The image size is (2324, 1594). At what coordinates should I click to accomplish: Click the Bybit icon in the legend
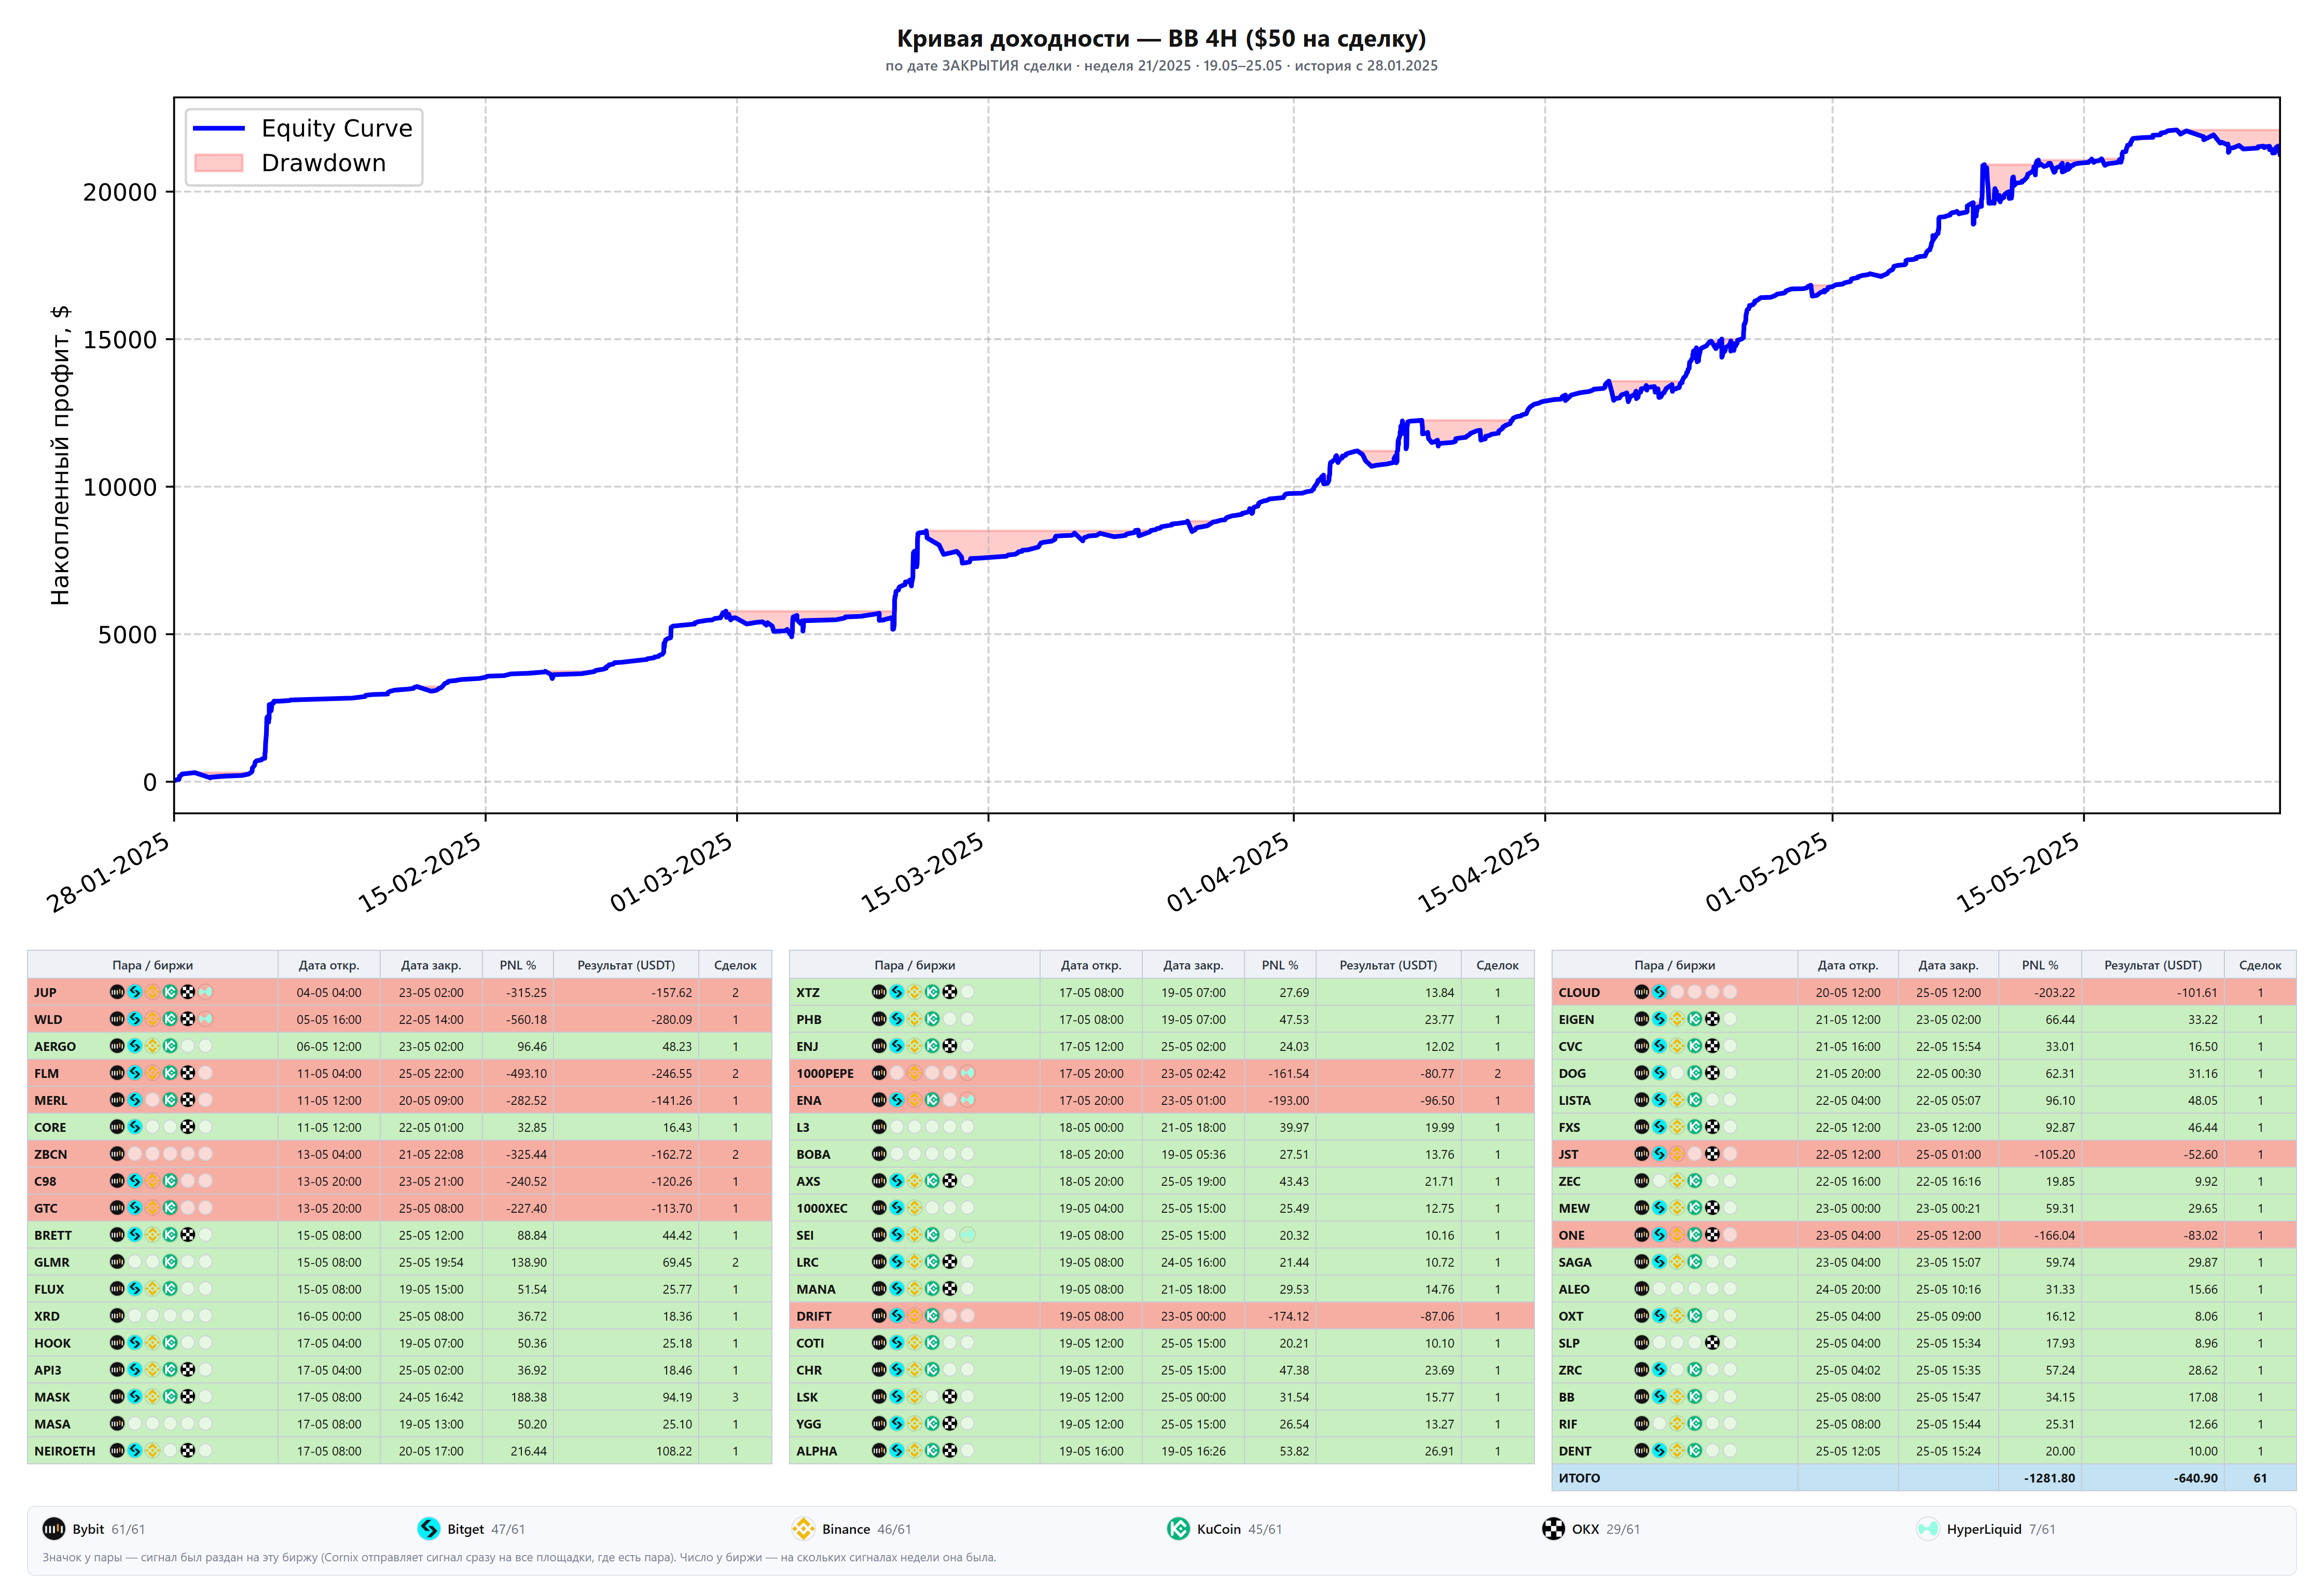(53, 1528)
